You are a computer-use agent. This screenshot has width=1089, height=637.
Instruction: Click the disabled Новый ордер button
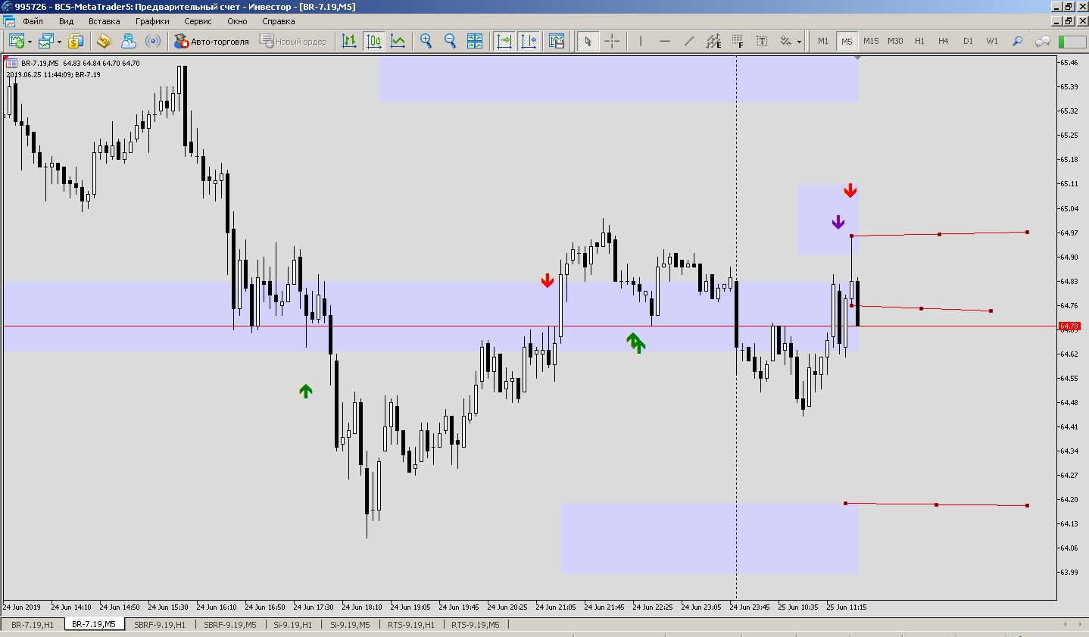point(293,42)
